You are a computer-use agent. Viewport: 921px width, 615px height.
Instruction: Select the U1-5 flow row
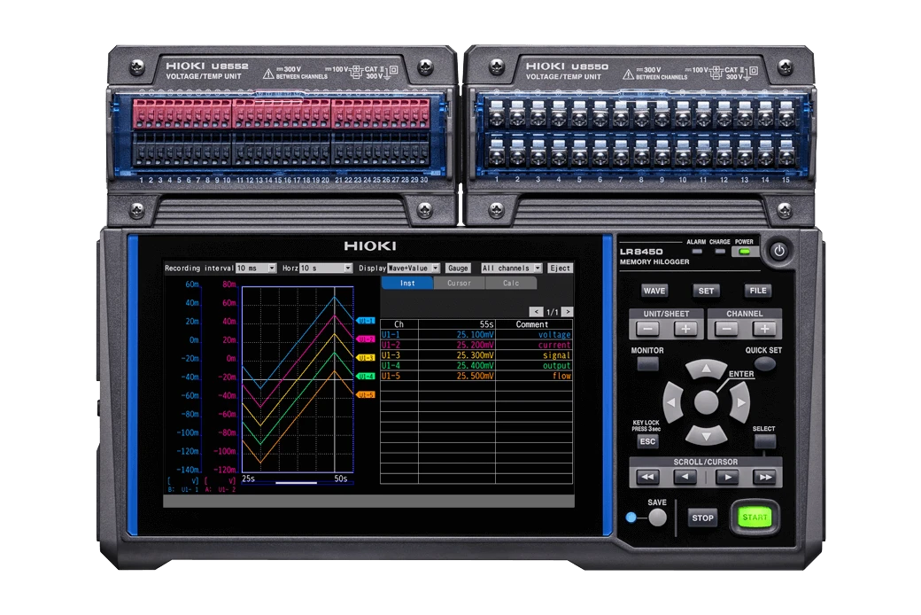click(476, 376)
